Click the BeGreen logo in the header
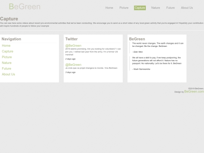Screen dimensions: 204x153 25,7
